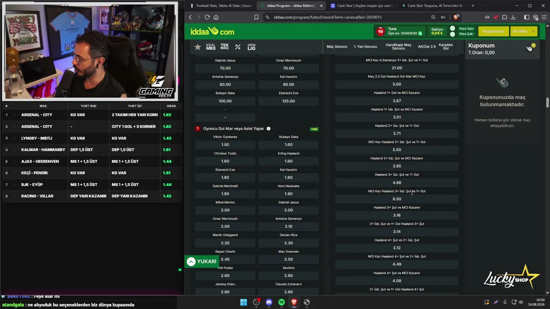Pick MCI Kaz Haaland 3+ İsb. Şut 8.50
Screen dimensions: 550x309
pyautogui.click(x=397, y=199)
